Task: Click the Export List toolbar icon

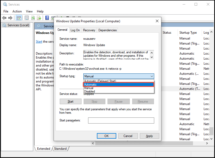Action: [x=39, y=18]
